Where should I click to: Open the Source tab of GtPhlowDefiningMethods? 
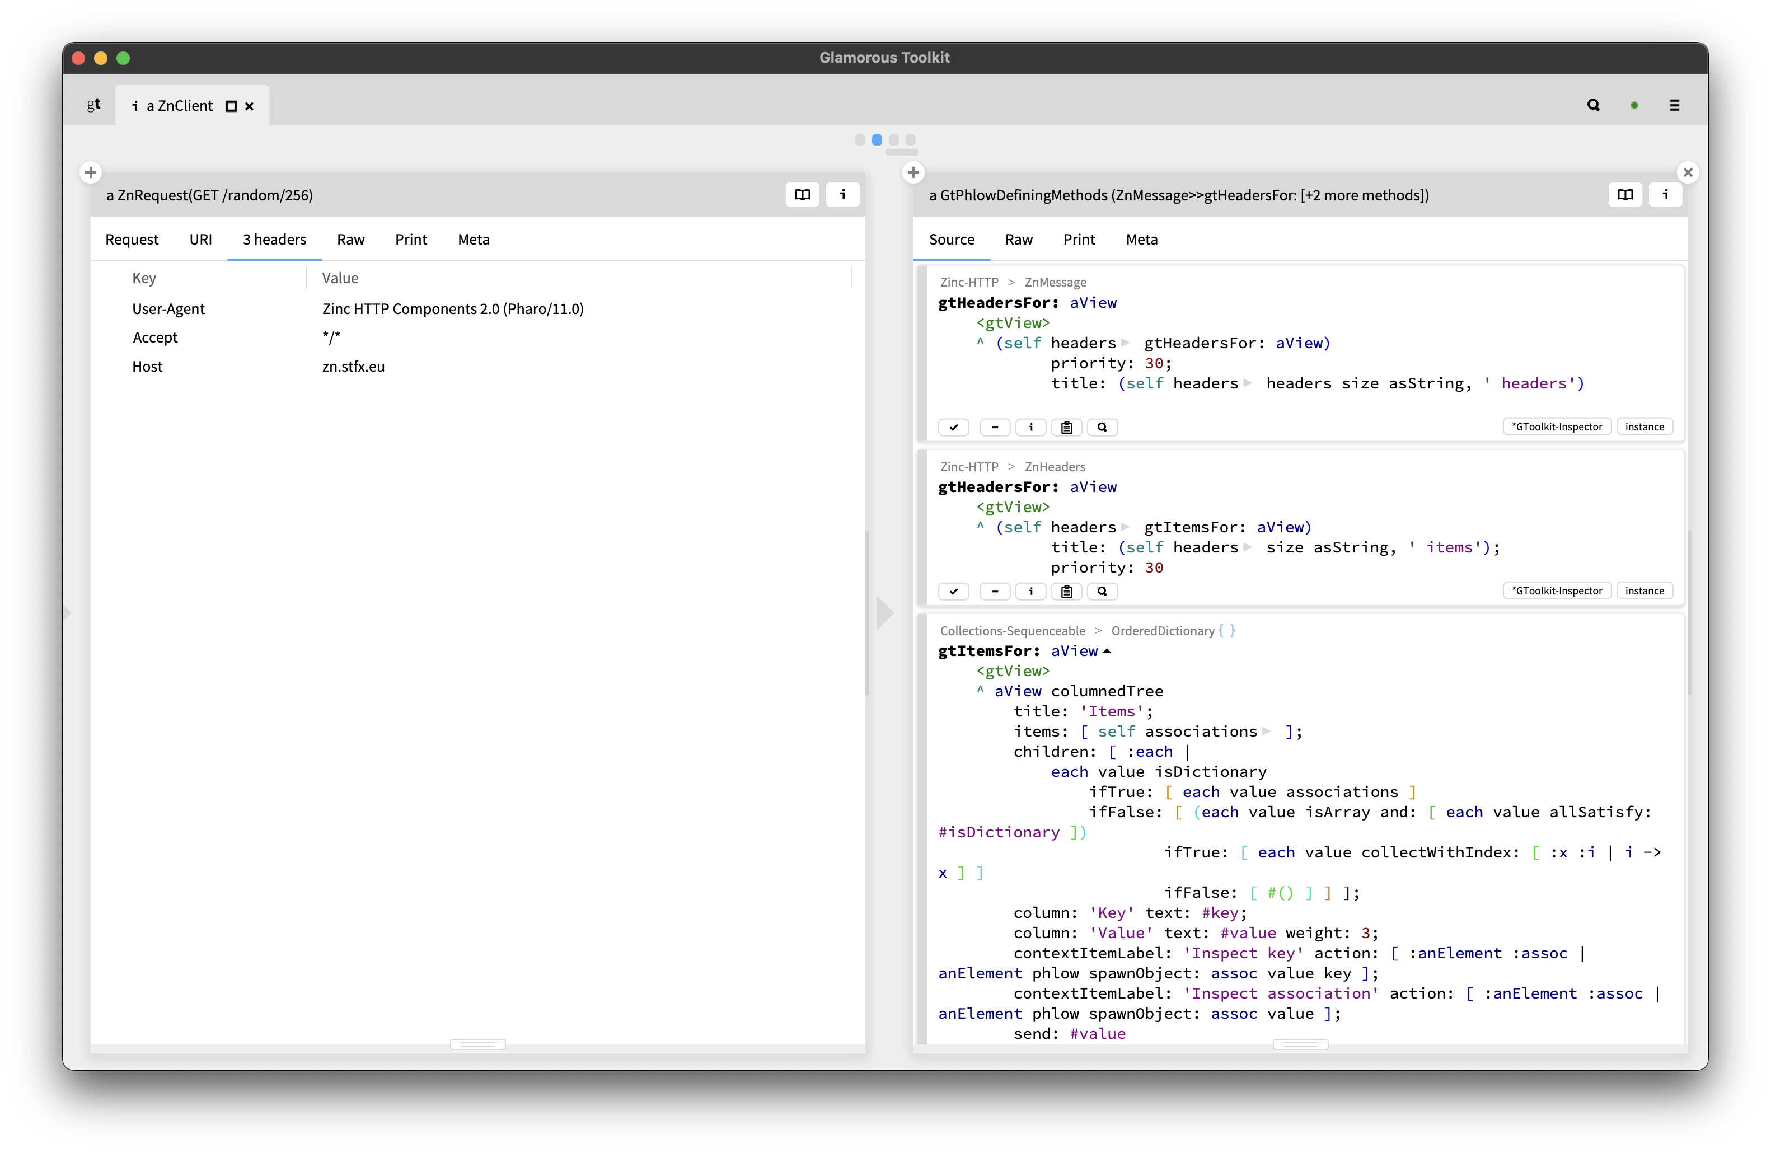coord(952,240)
